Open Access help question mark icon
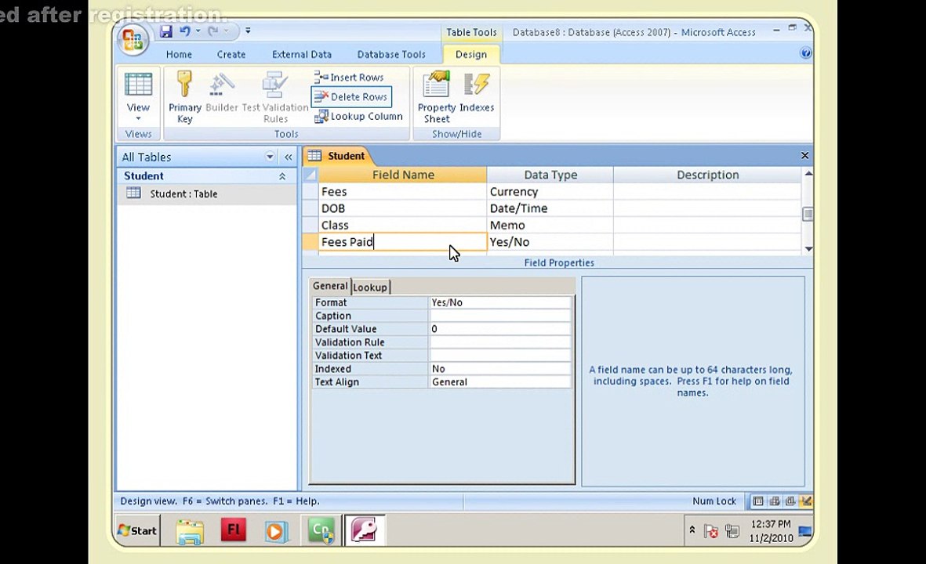 pos(805,53)
